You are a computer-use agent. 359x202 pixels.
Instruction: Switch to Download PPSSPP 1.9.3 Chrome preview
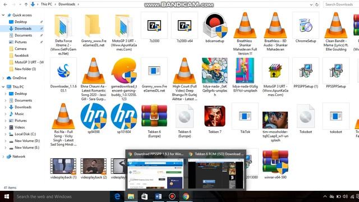pyautogui.click(x=156, y=170)
